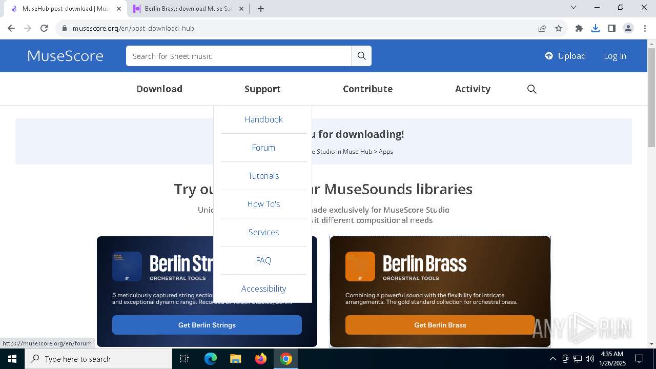Click the Berlin Strings product thumbnail
The width and height of the screenshot is (656, 369).
click(127, 266)
